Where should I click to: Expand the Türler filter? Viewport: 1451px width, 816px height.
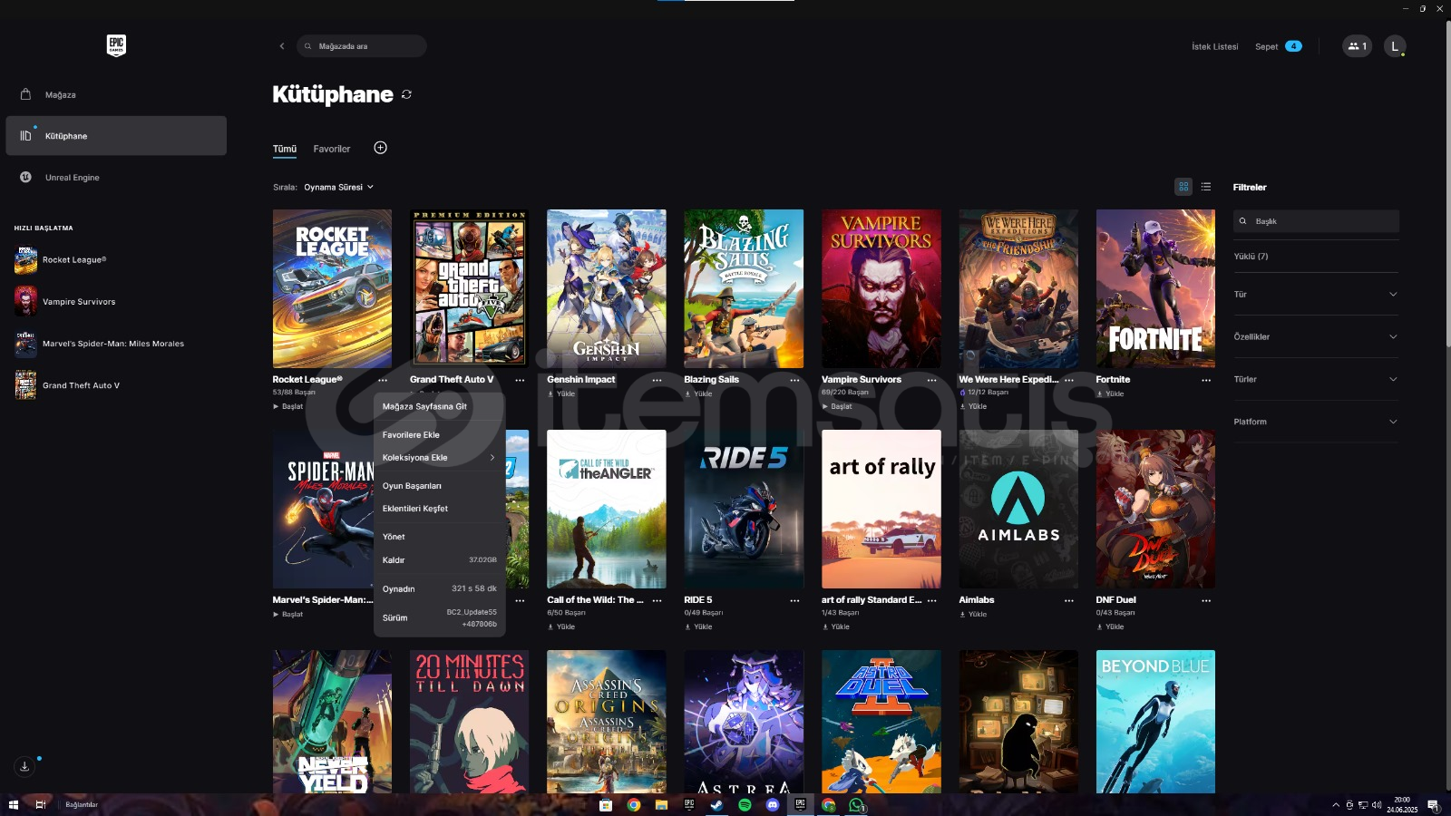(x=1316, y=379)
